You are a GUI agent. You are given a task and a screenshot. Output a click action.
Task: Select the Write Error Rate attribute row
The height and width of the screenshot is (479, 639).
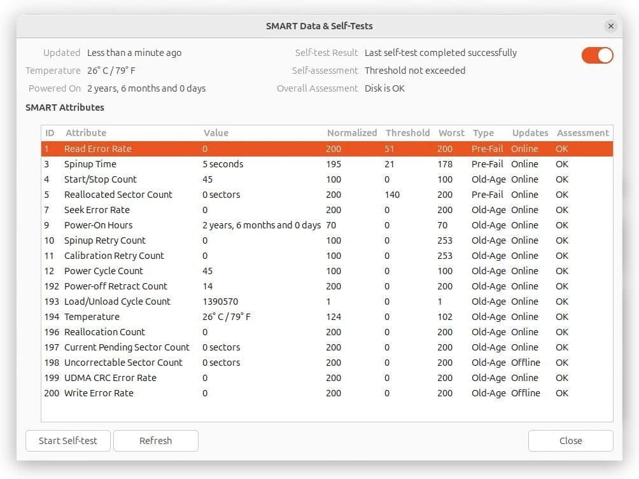click(191, 392)
